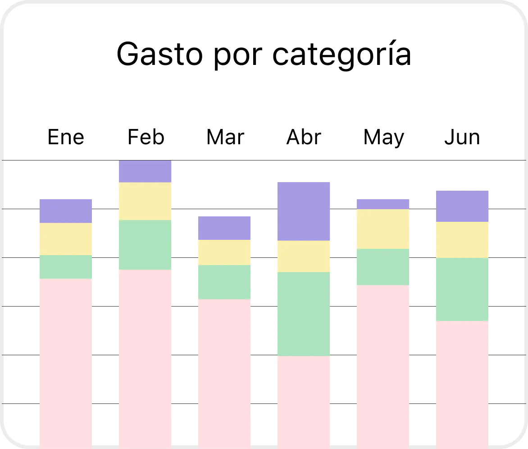Select the large purple segment of Abr bar
528x449 pixels.
(x=304, y=211)
